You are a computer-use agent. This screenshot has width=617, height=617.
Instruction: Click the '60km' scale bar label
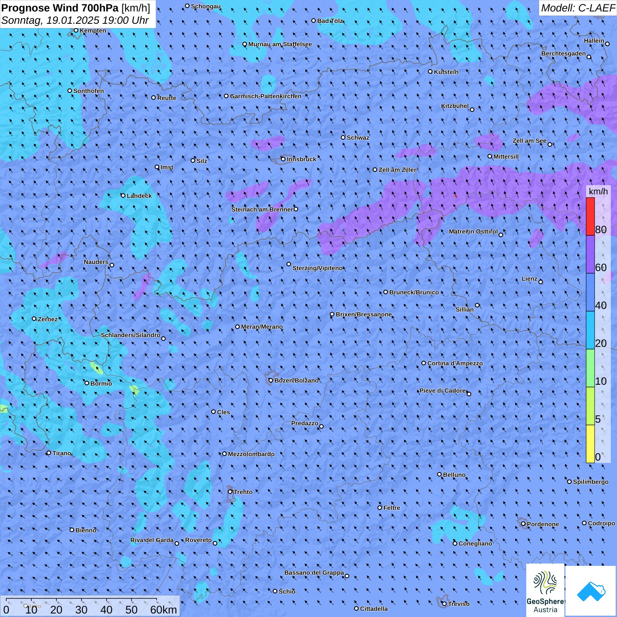(164, 610)
